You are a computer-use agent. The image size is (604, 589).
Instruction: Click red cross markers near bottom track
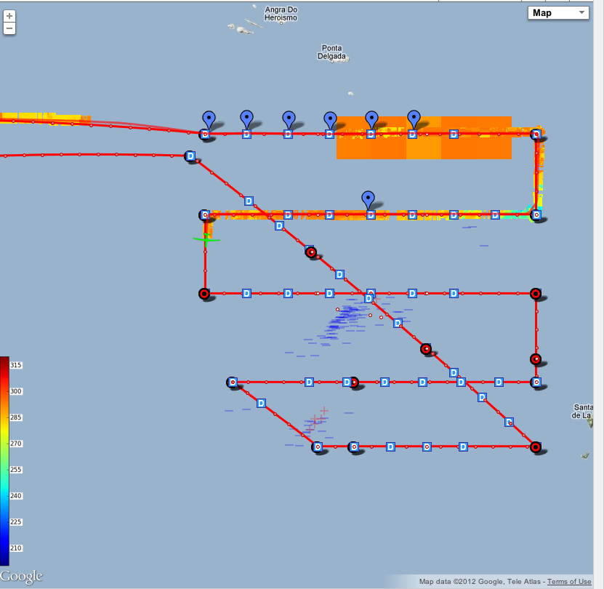pyautogui.click(x=317, y=419)
